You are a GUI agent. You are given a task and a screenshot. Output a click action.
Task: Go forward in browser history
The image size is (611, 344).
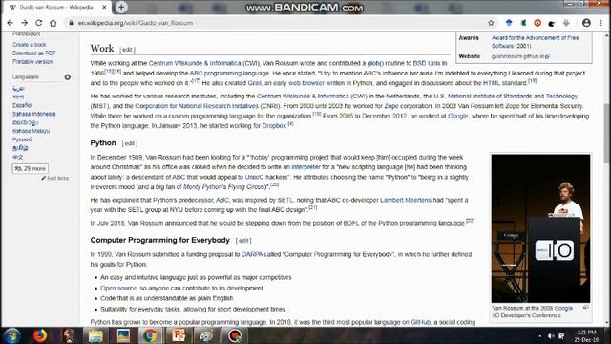24,23
